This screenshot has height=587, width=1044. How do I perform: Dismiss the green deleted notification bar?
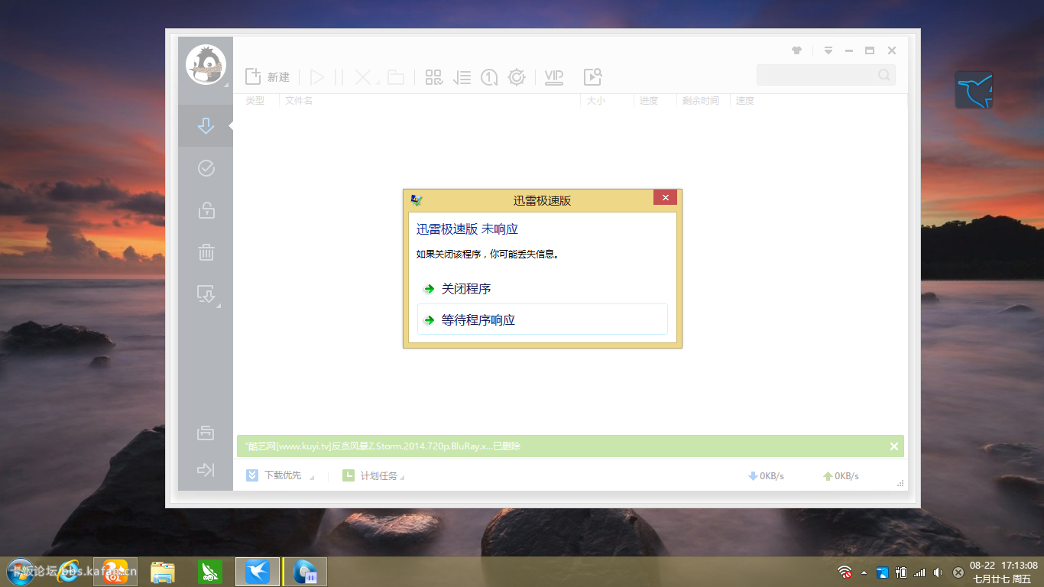[894, 446]
